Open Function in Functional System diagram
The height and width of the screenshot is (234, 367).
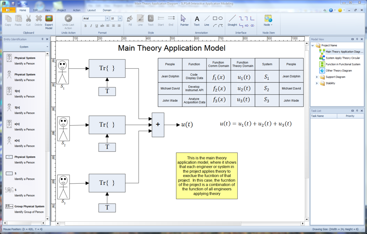tap(340, 64)
